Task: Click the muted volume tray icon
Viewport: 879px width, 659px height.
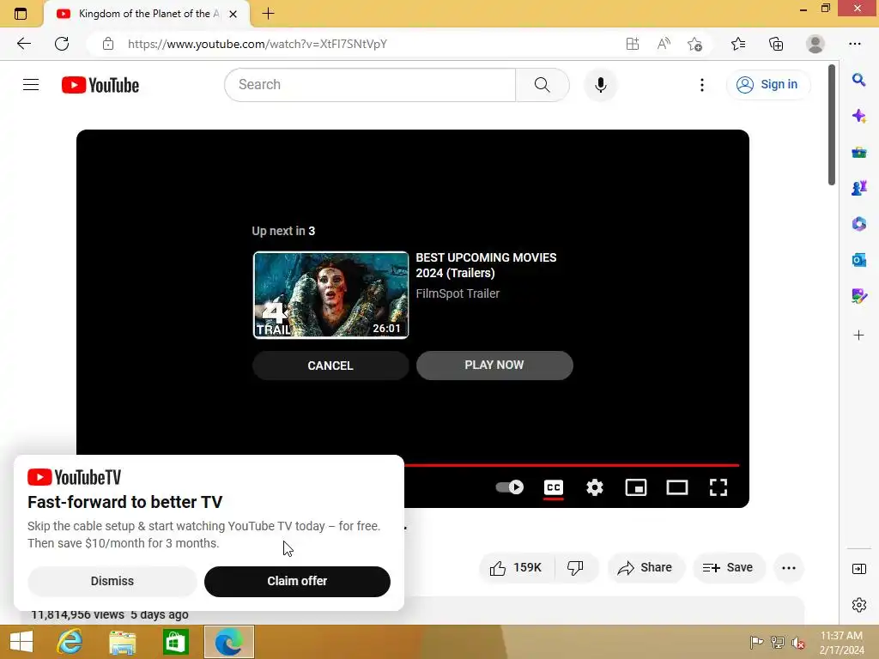Action: (x=798, y=642)
